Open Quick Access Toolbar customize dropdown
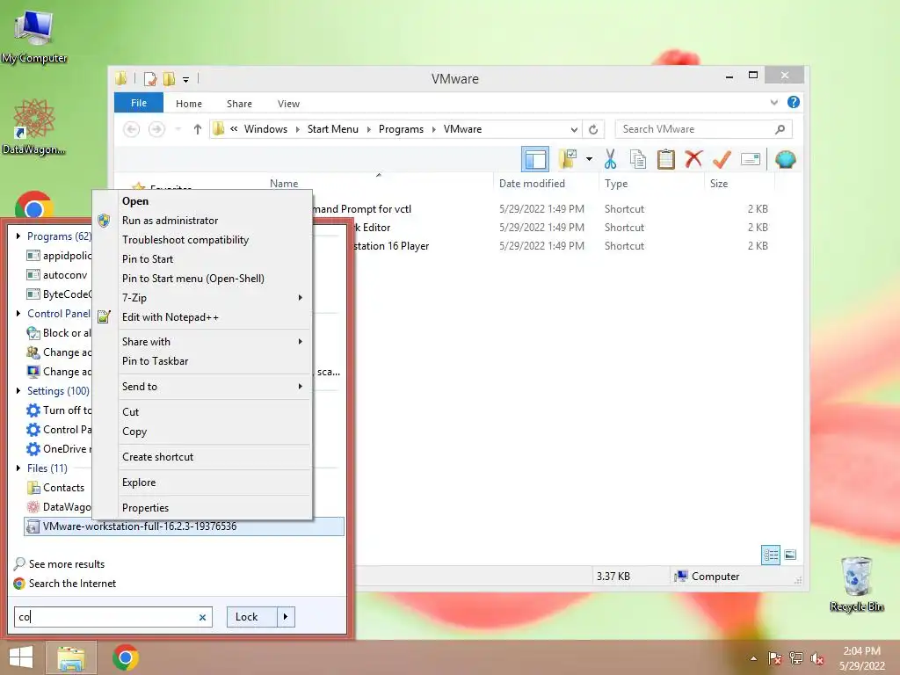 pos(186,79)
